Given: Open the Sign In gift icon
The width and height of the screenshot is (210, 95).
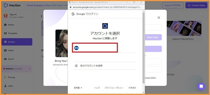Looking at the screenshot, I should click(6, 16).
